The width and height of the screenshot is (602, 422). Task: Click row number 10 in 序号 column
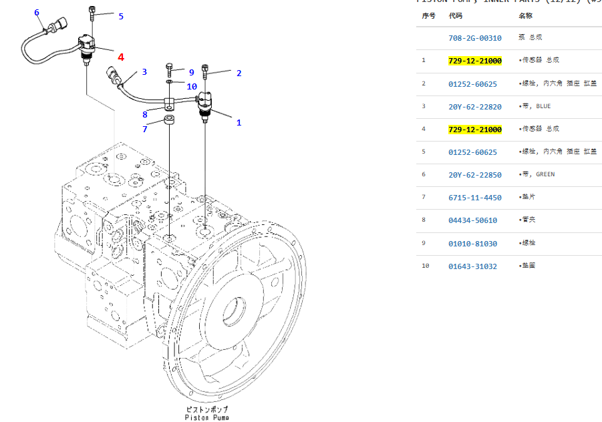[426, 266]
